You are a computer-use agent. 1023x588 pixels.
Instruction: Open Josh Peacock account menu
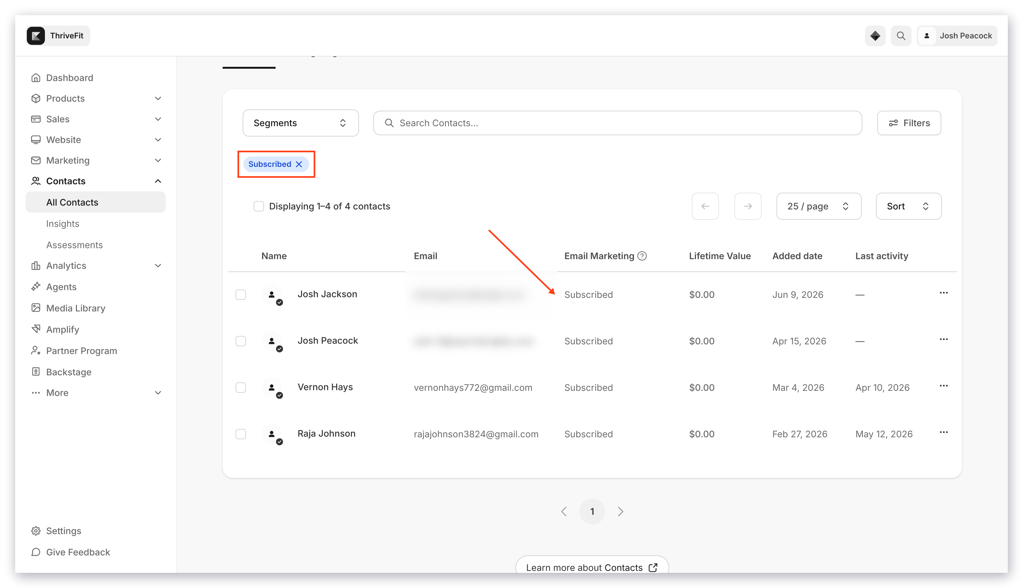click(x=956, y=35)
